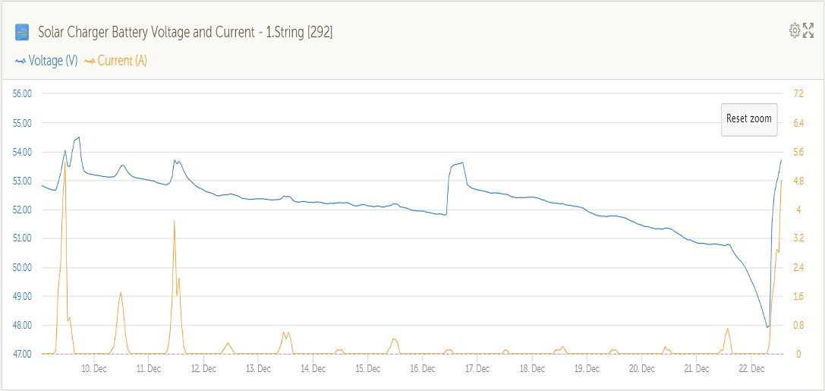825x391 pixels.
Task: Click the 10. Dec label on the time axis
Action: pos(94,369)
